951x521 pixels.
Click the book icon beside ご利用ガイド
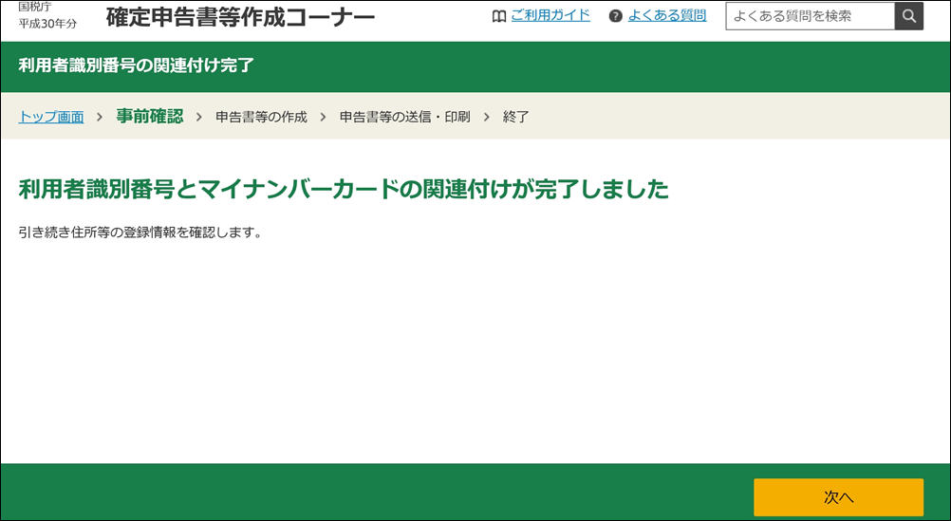pyautogui.click(x=498, y=16)
